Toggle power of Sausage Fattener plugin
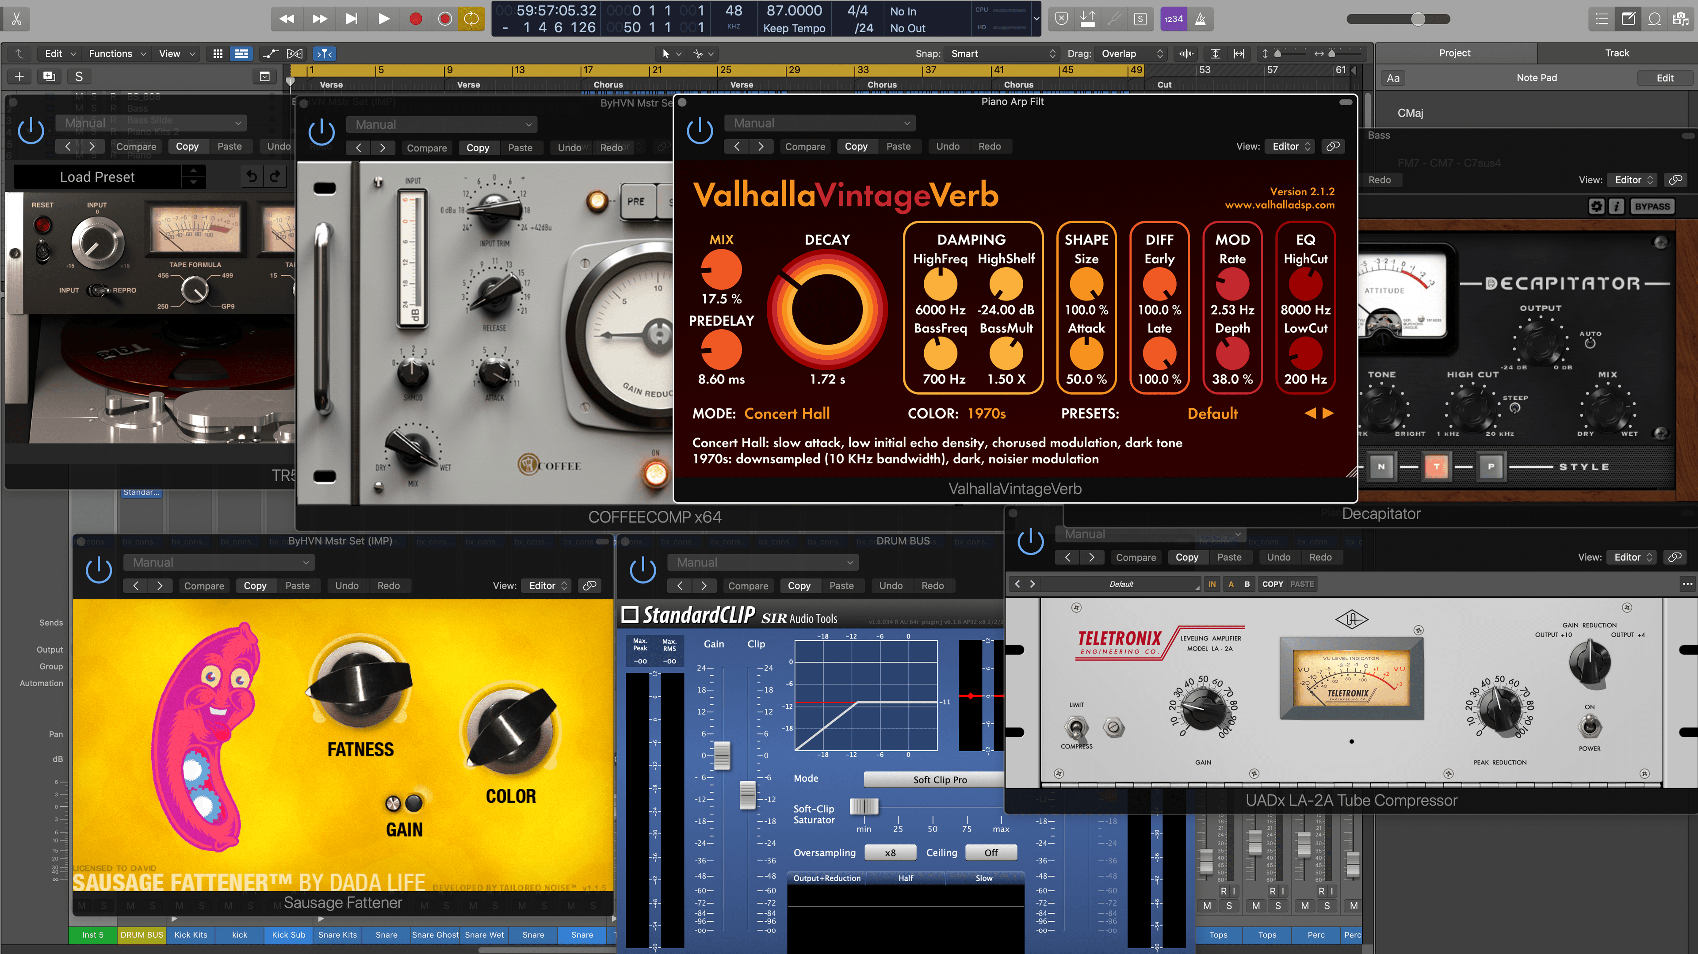This screenshot has width=1698, height=954. [x=99, y=570]
